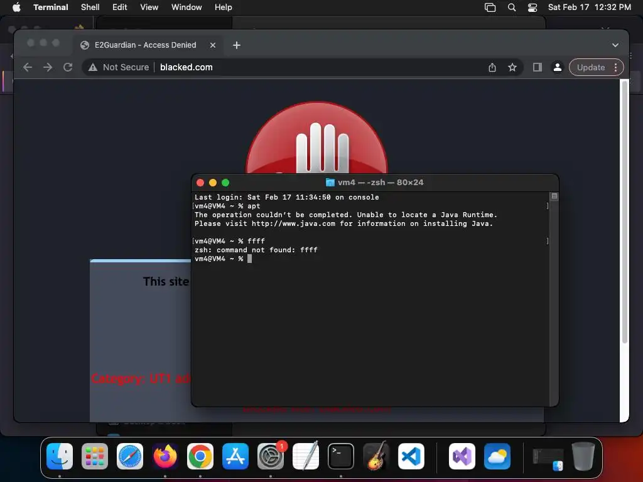The image size is (643, 482).
Task: Click the Terminal title folder icon
Action: 330,183
